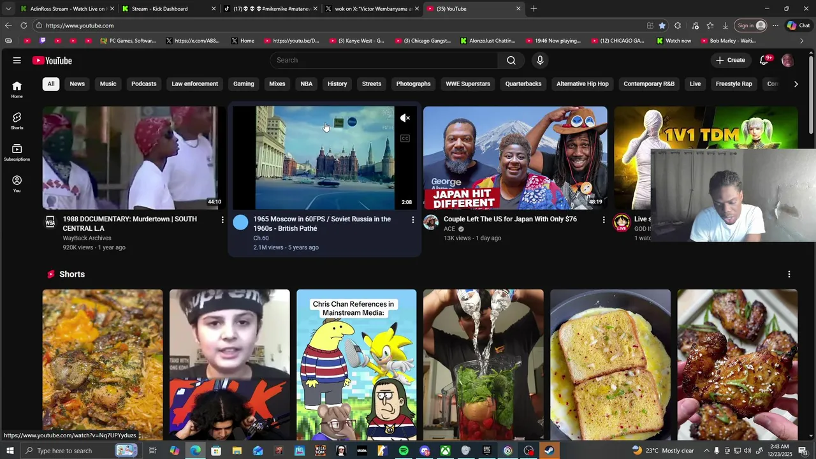Open the tab actions dropdown arrow
This screenshot has width=816, height=459.
click(8, 9)
